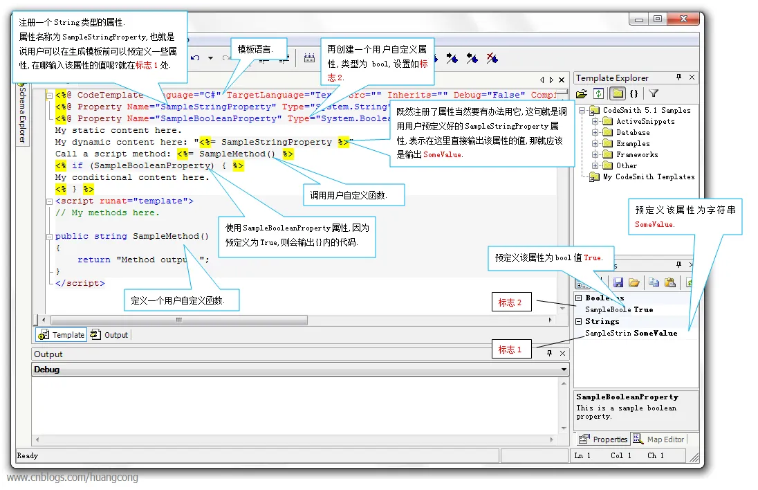The width and height of the screenshot is (758, 490).
Task: Click the refresh icon in Template Explorer
Action: (x=599, y=93)
